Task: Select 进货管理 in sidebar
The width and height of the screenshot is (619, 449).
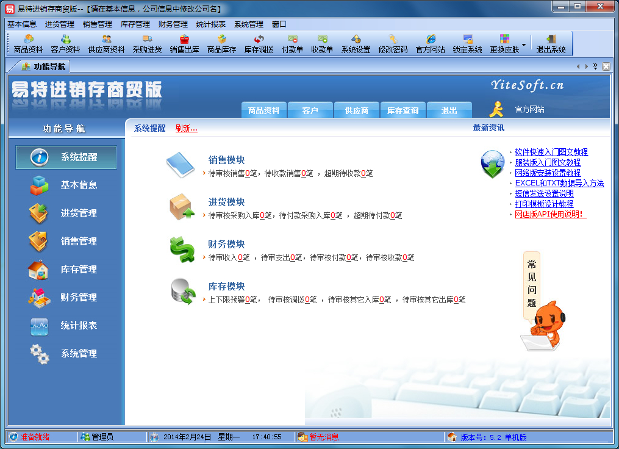Action: pos(63,214)
